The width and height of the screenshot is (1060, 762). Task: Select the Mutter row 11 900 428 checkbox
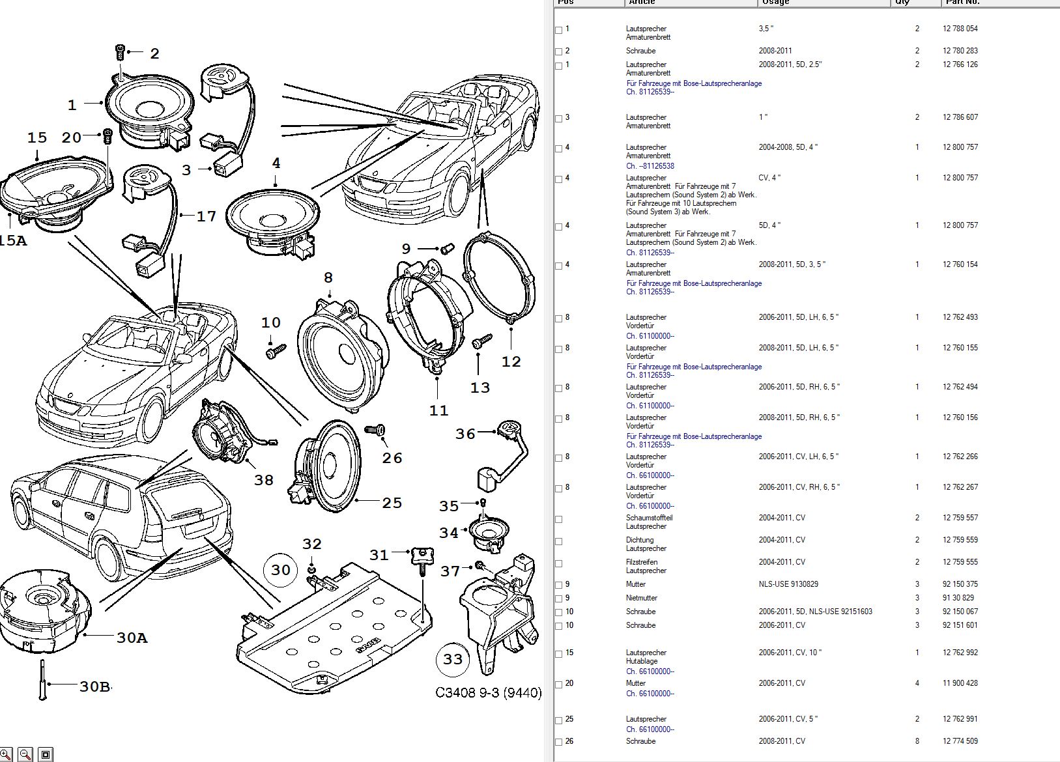[558, 684]
